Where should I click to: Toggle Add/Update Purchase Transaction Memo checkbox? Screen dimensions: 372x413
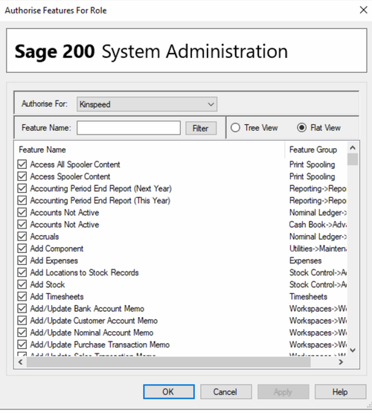tap(22, 345)
